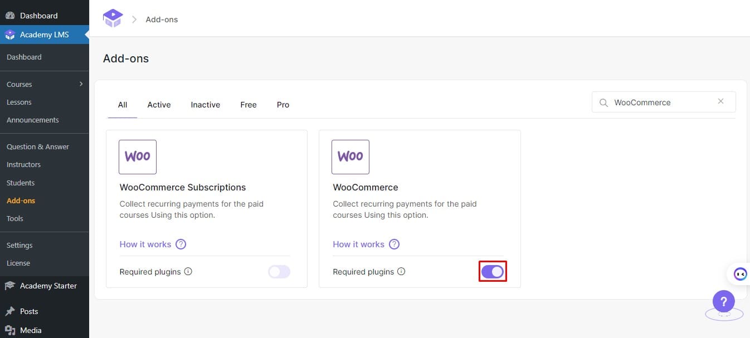Open the License page from sidebar
Screen dimensions: 750x338
tap(18, 263)
